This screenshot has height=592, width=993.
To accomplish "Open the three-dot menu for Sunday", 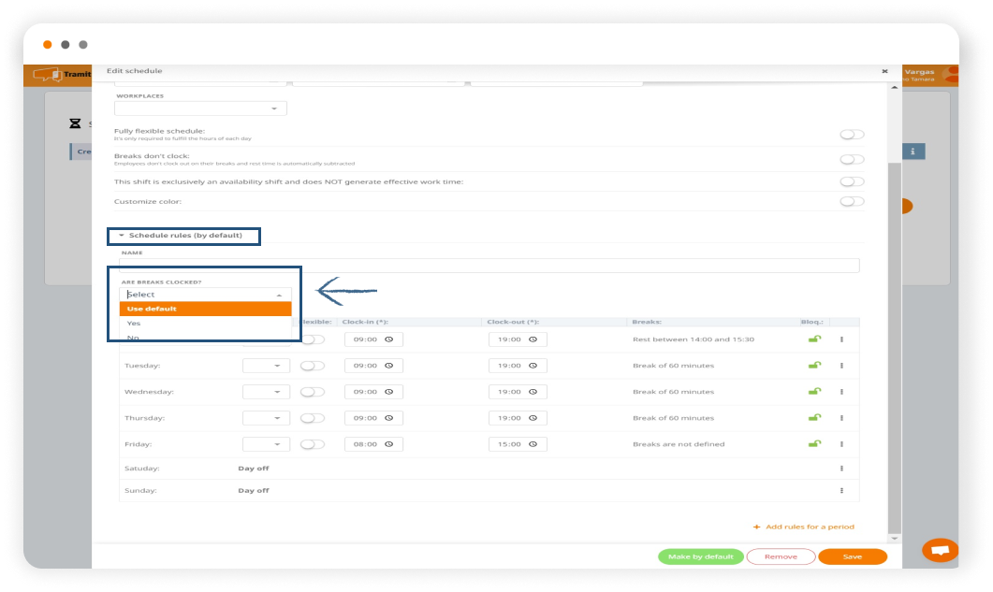I will [841, 490].
